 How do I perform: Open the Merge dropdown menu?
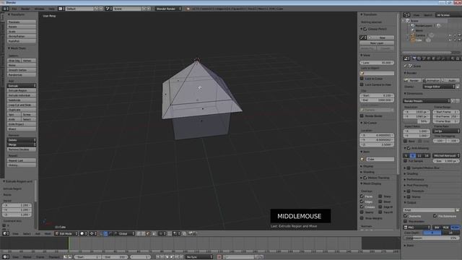[x=22, y=144]
